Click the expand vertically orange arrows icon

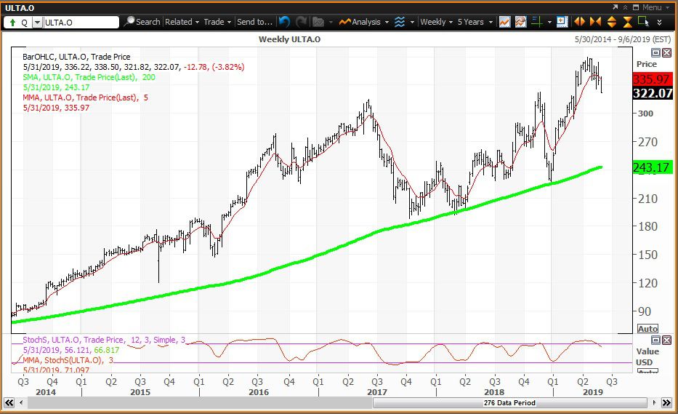click(612, 22)
